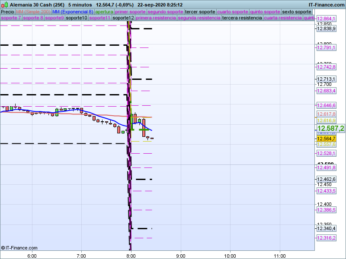
Task: Click the 5 minutos timeframe label
Action: tap(80, 5)
